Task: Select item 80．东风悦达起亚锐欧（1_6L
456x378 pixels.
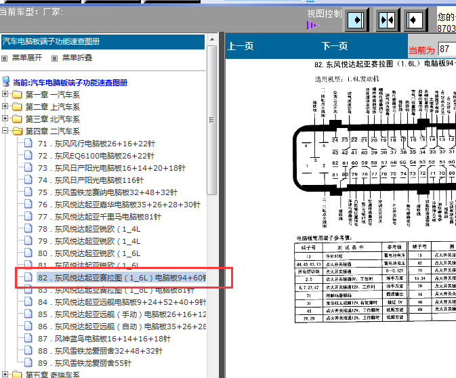Action: 89,253
